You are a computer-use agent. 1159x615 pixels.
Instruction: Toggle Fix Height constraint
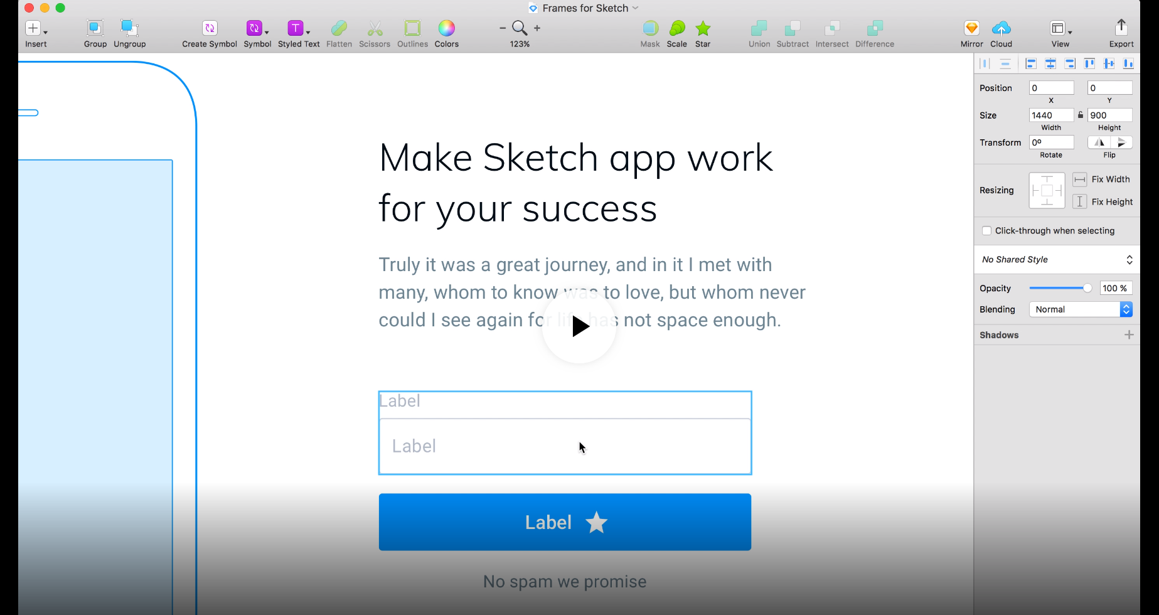click(1079, 201)
